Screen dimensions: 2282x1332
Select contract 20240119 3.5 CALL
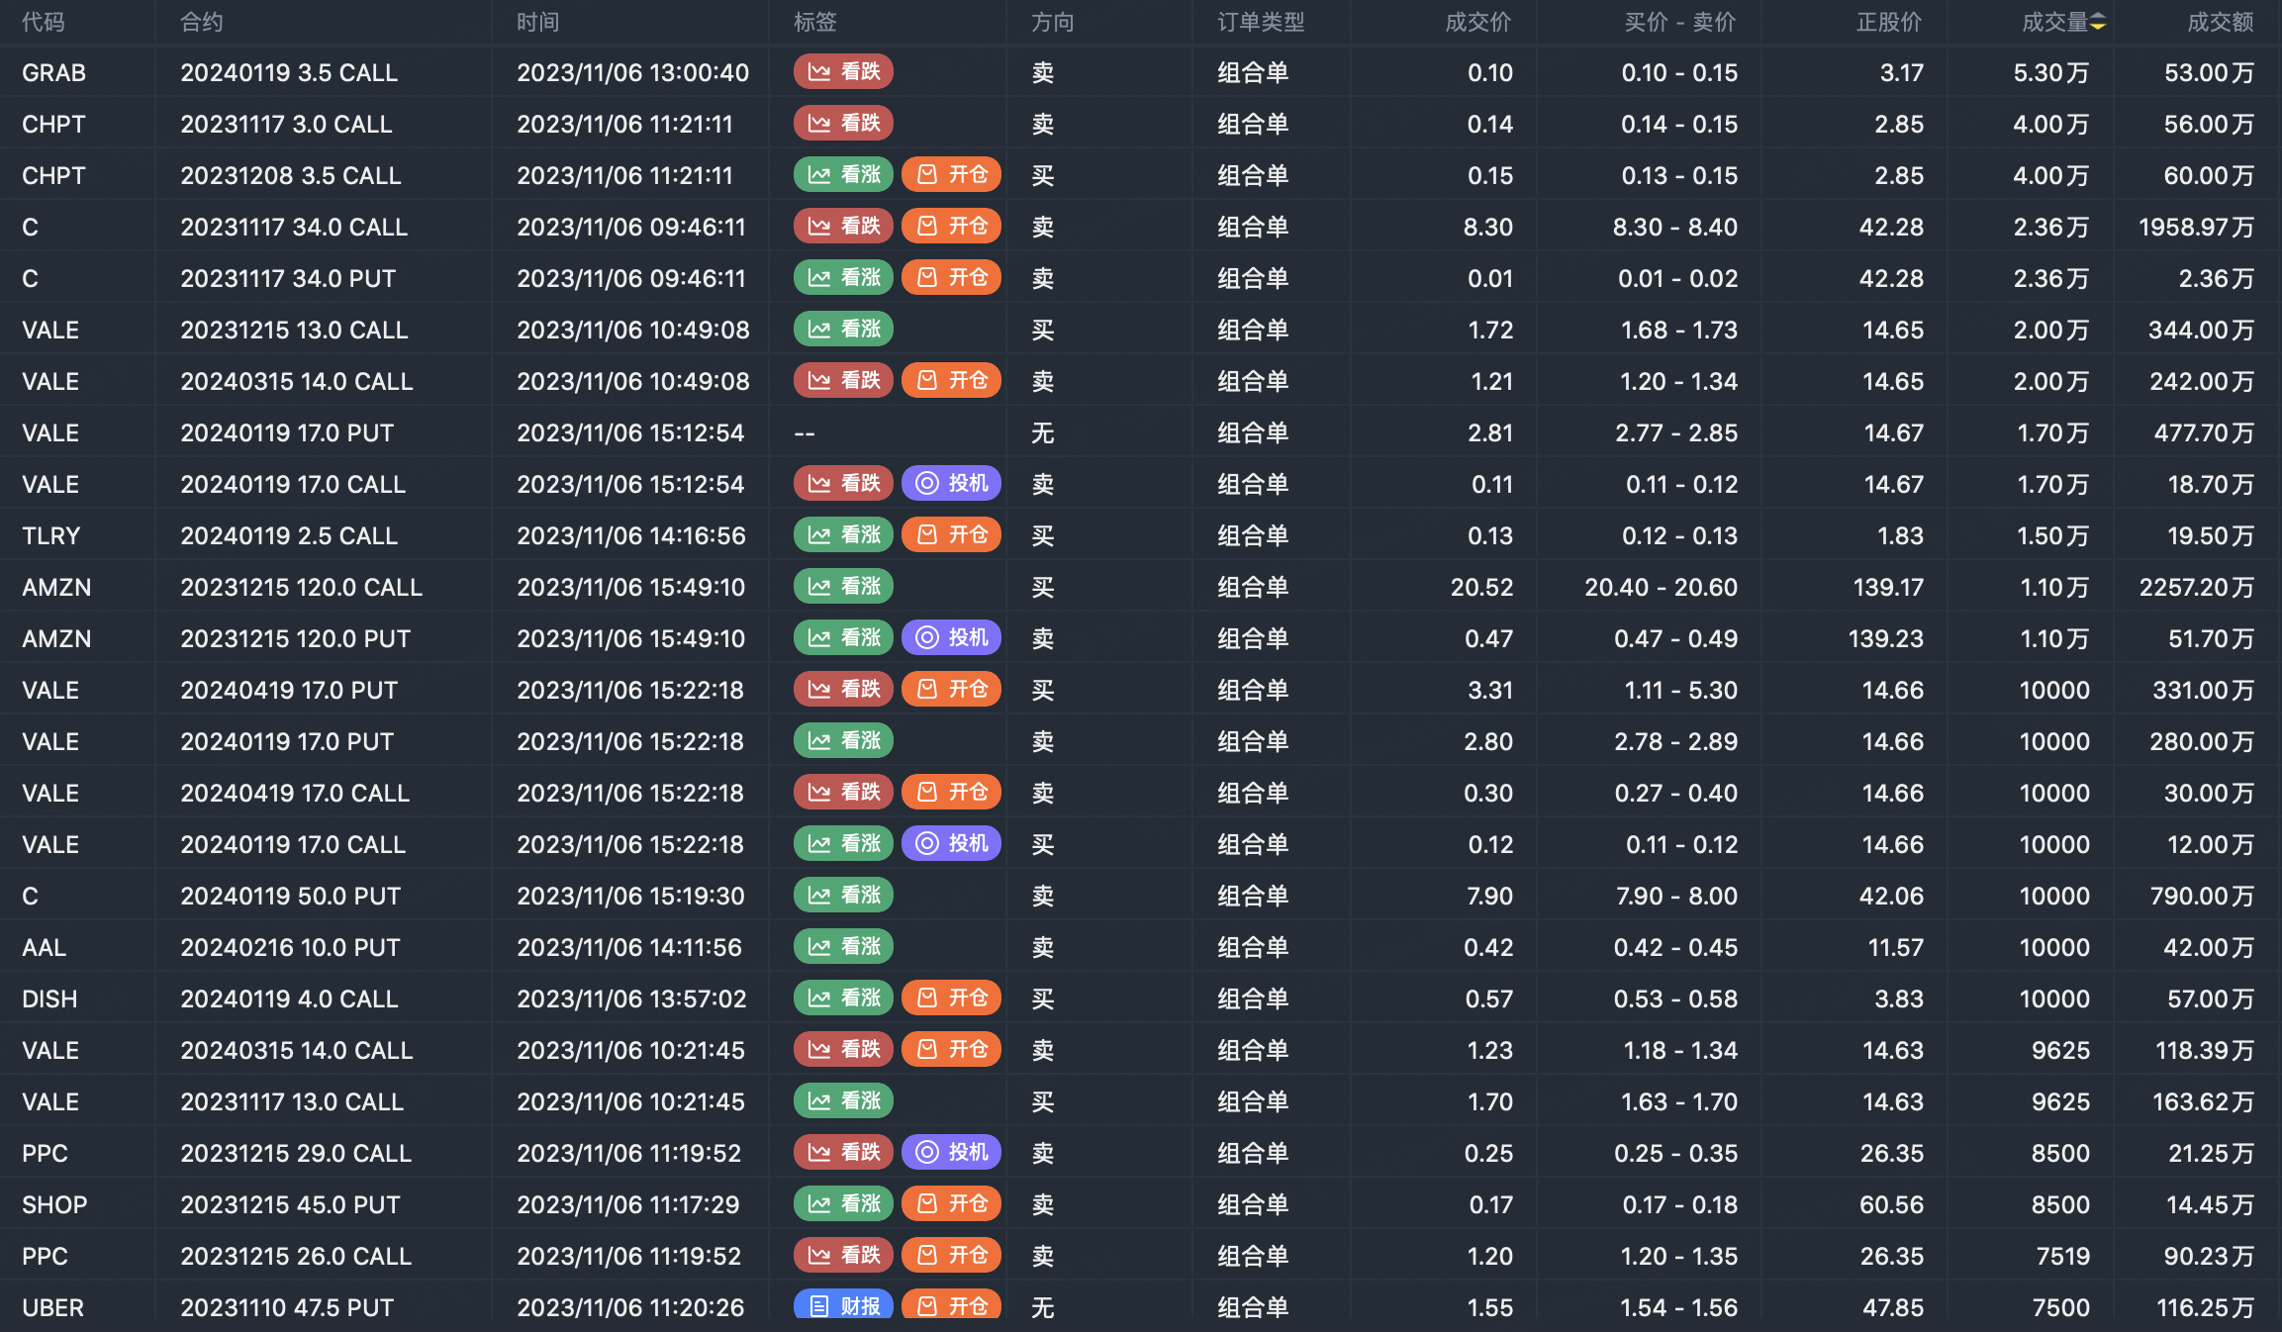[x=289, y=72]
